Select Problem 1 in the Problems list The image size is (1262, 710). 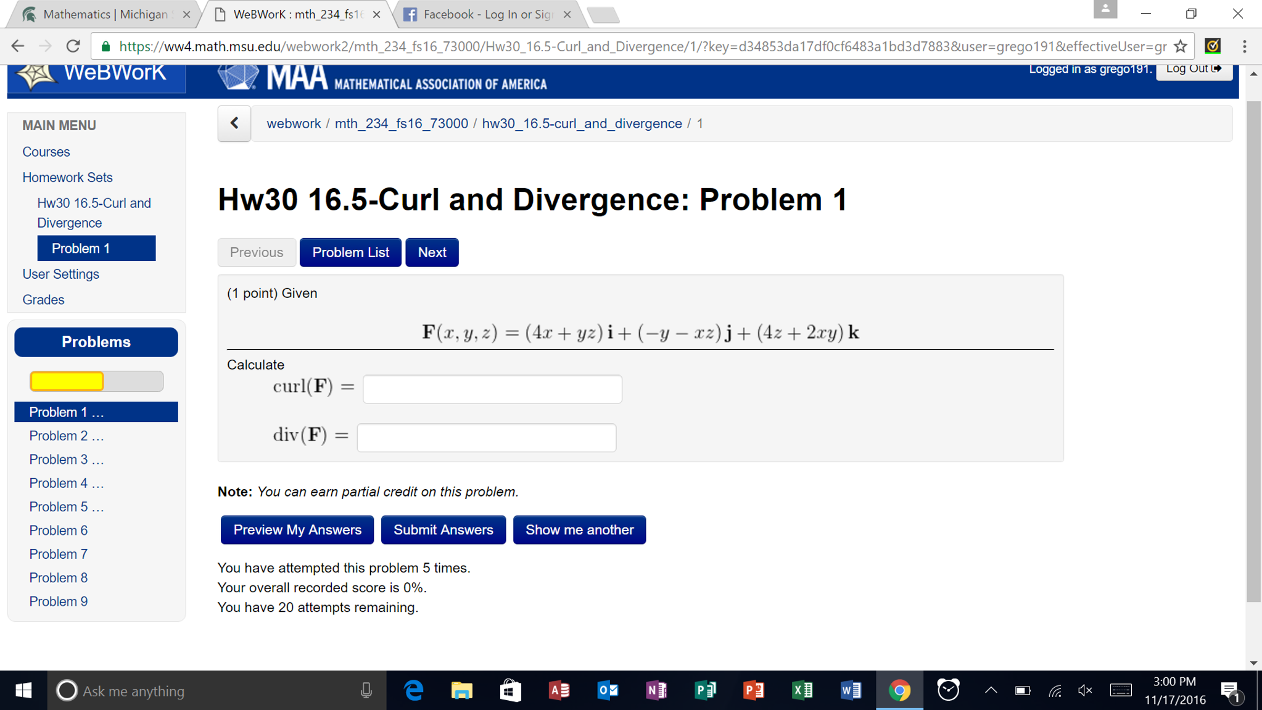pyautogui.click(x=96, y=412)
